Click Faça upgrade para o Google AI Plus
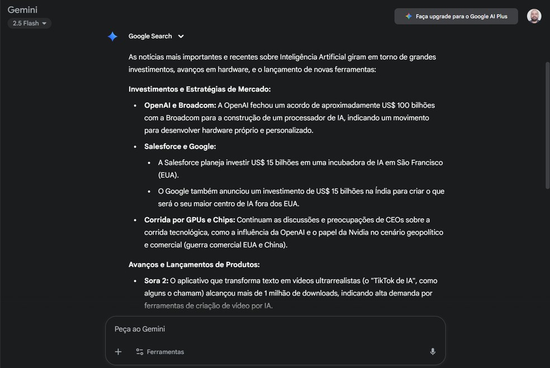The image size is (550, 368). pos(456,16)
